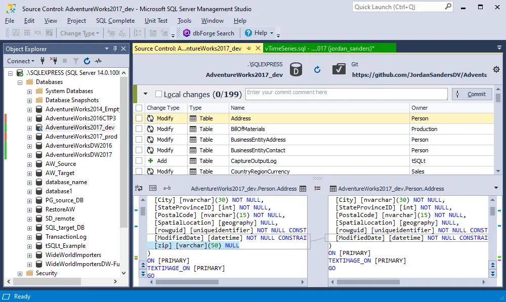Click the red differences icon between panes
506x302 pixels.
pos(317,188)
